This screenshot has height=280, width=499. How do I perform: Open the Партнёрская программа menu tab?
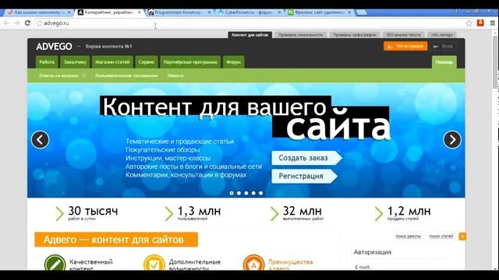click(x=190, y=62)
